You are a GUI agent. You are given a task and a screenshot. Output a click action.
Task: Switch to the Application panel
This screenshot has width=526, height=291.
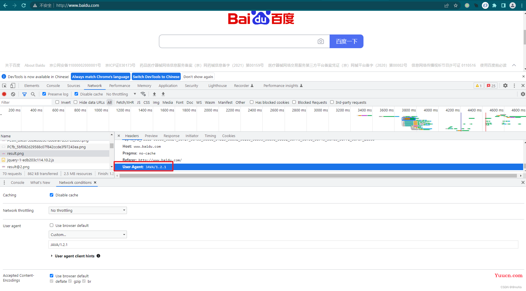(168, 86)
